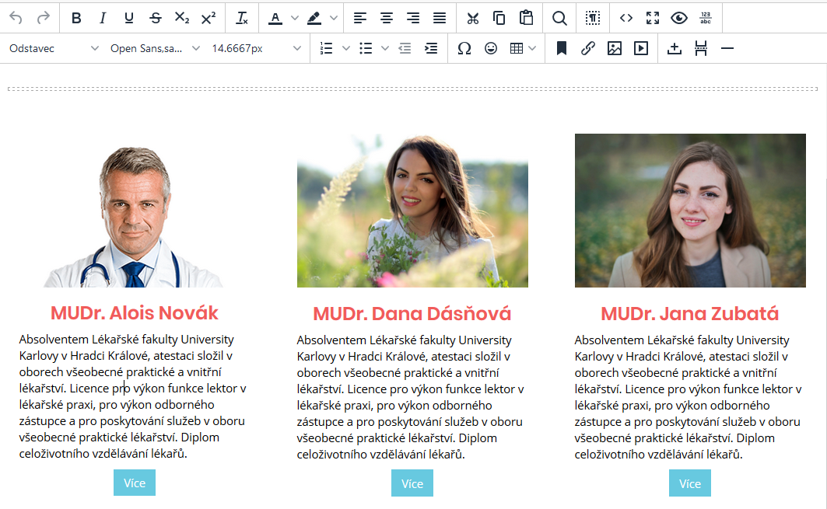The height and width of the screenshot is (509, 827).
Task: Insert a link using the chain icon
Action: click(588, 48)
